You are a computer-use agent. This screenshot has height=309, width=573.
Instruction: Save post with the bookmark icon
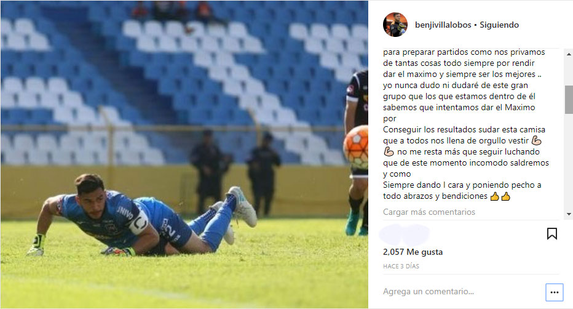tap(552, 234)
